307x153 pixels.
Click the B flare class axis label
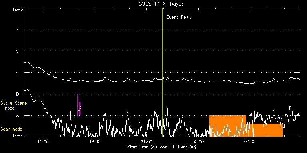pos(18,94)
